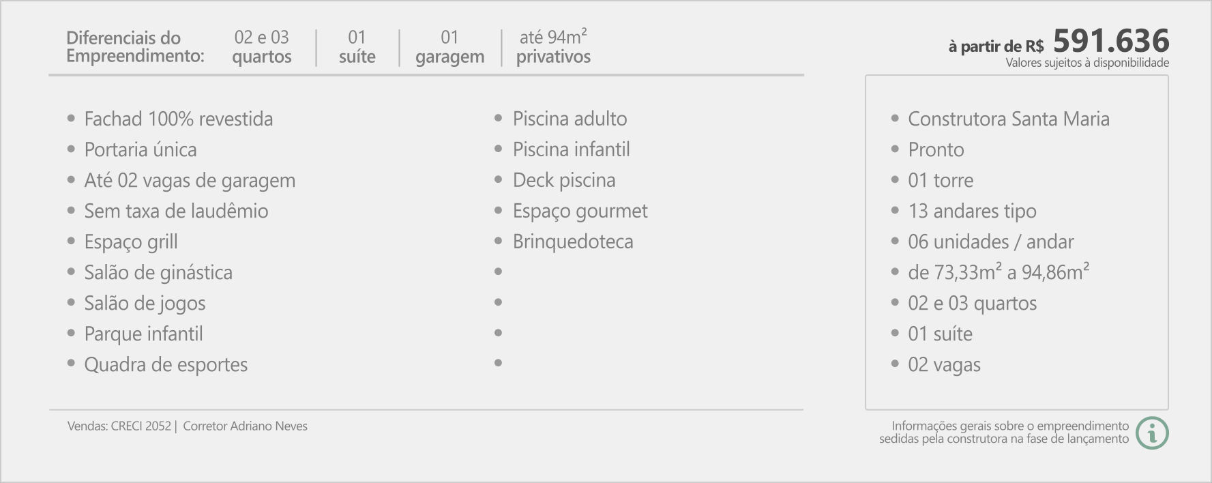The width and height of the screenshot is (1212, 483).
Task: Select the Quadra de esportes item
Action: pos(166,365)
